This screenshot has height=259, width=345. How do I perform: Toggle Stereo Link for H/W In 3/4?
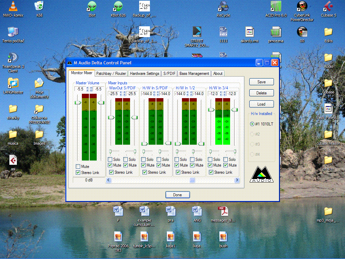coord(211,172)
